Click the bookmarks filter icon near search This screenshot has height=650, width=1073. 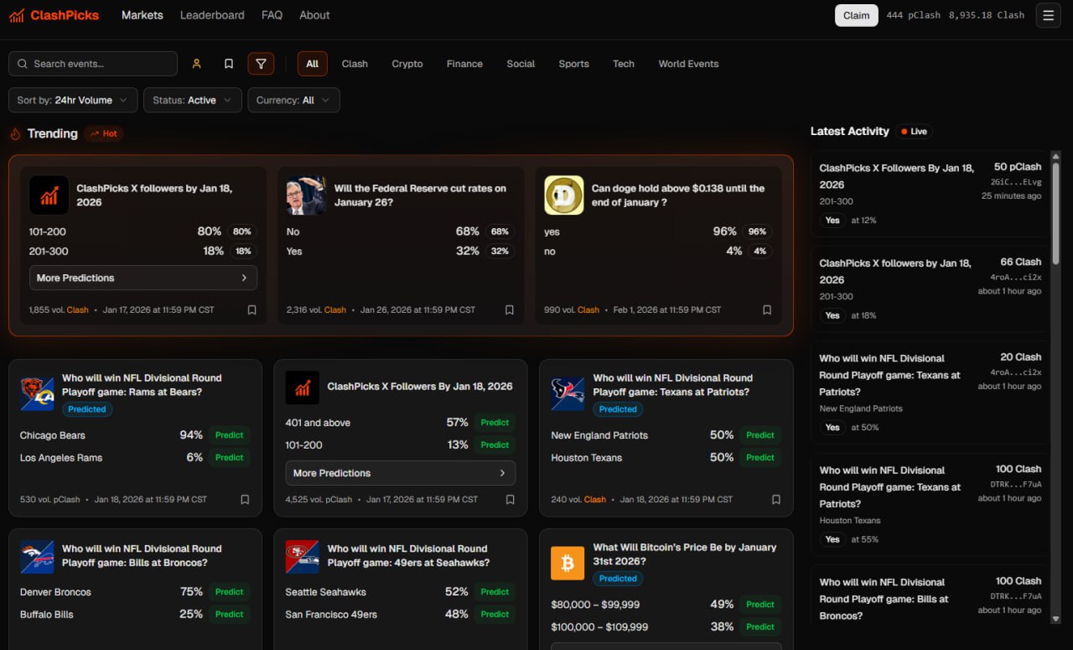(229, 64)
